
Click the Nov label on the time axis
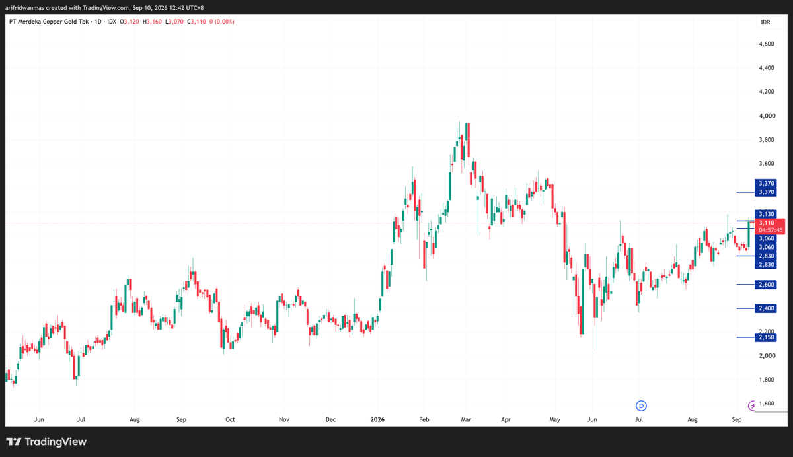284,419
